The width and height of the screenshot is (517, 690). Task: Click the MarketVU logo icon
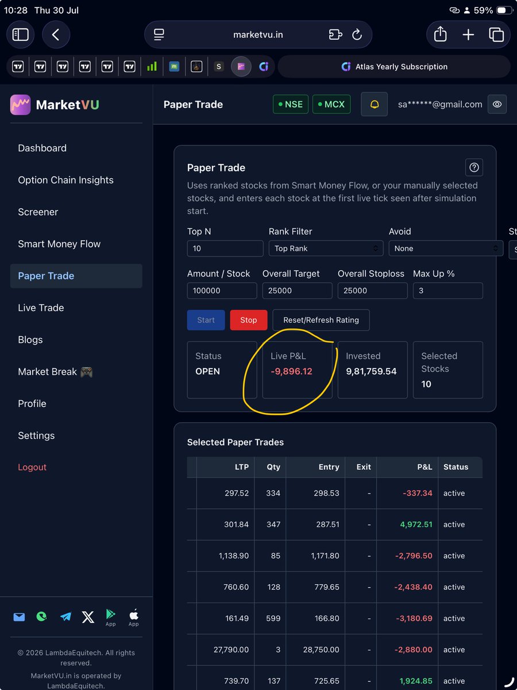coord(21,105)
